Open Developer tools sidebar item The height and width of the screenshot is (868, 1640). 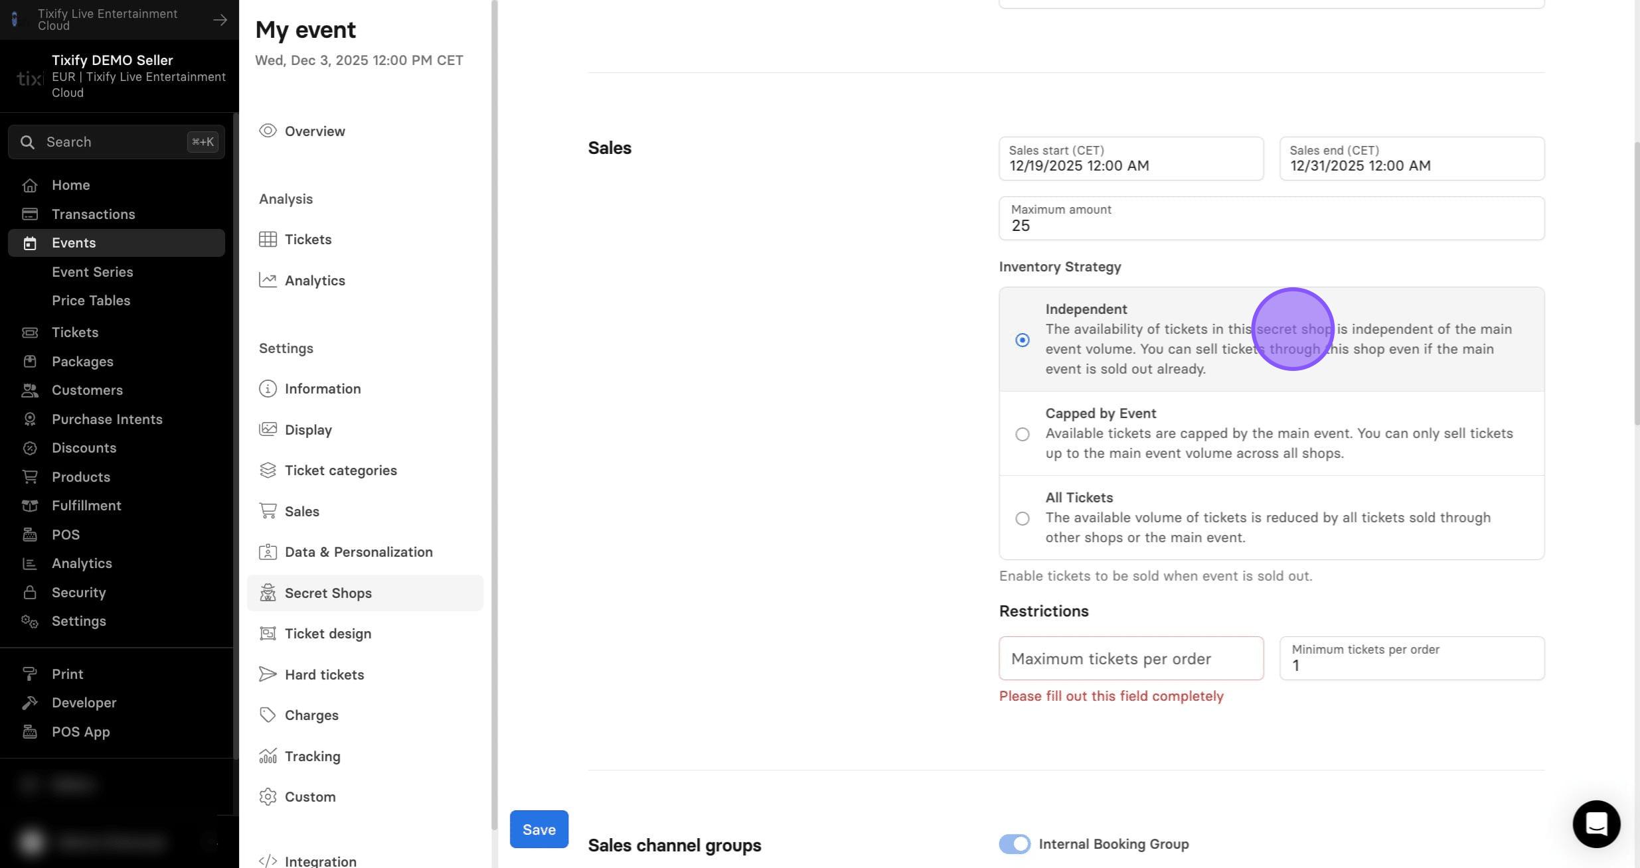(x=116, y=702)
